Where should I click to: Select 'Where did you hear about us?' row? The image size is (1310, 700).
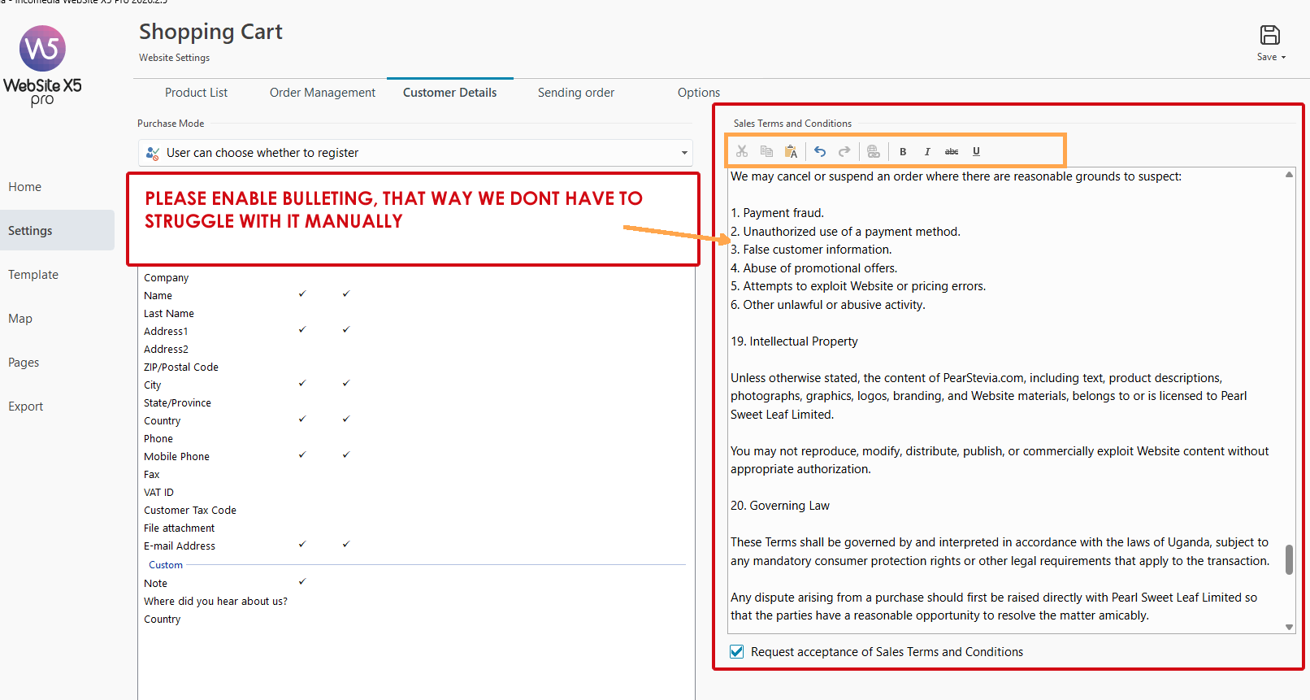tap(416, 602)
